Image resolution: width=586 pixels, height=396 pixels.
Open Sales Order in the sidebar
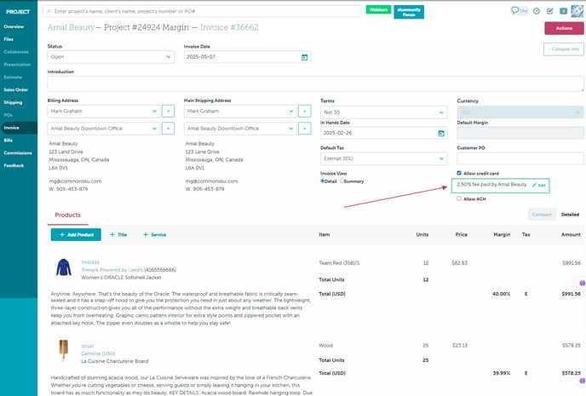pos(15,89)
